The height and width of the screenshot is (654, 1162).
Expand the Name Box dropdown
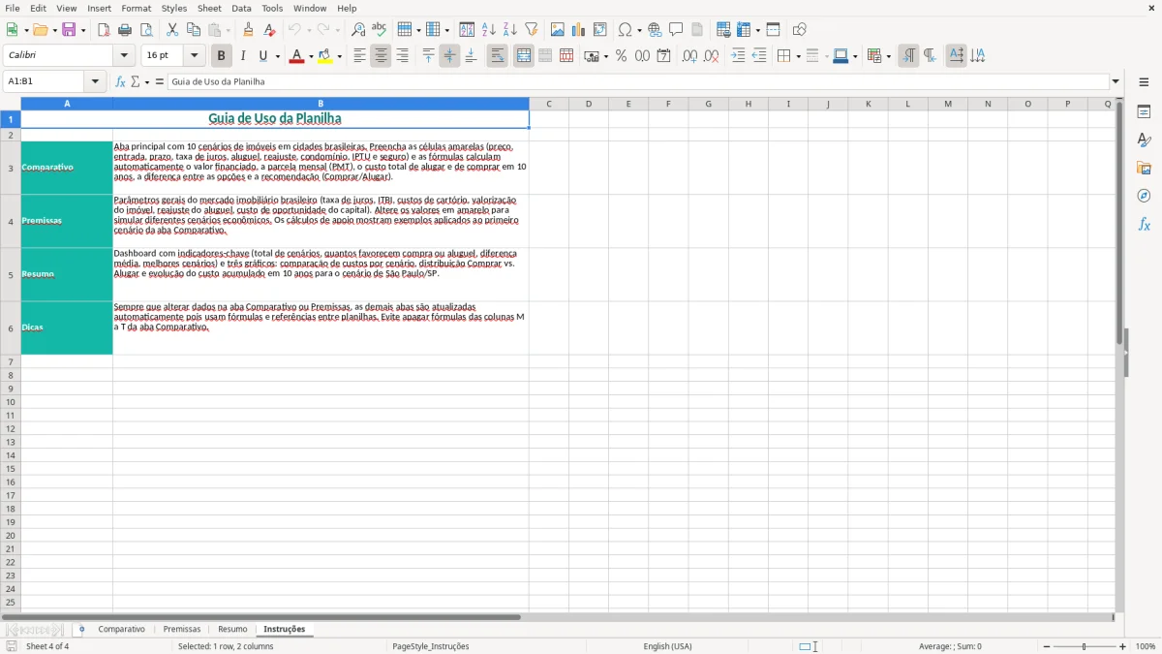click(95, 81)
